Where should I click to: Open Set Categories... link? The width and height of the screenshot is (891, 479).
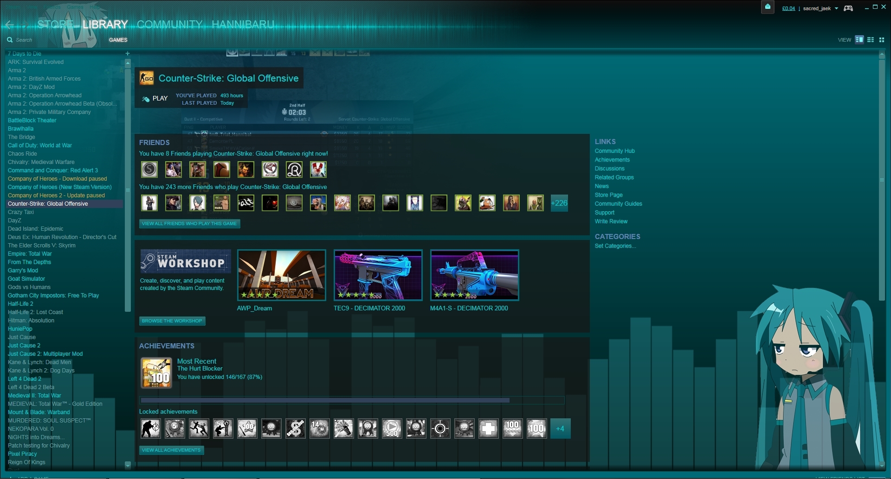(x=615, y=246)
